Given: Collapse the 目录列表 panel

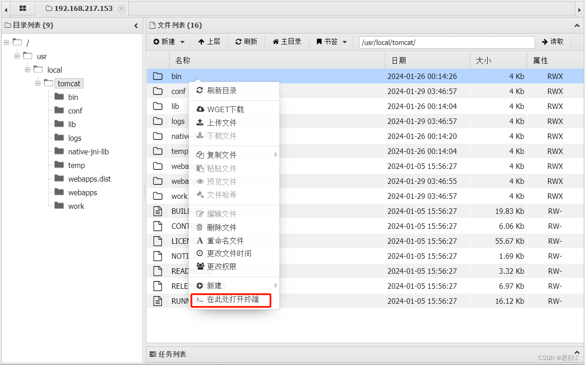Looking at the screenshot, I should (x=135, y=26).
